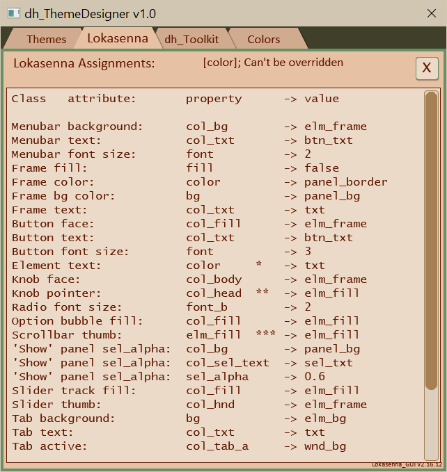Click the vertical scrollbar thumb
Viewport: 447px width, 472px height.
[431, 241]
